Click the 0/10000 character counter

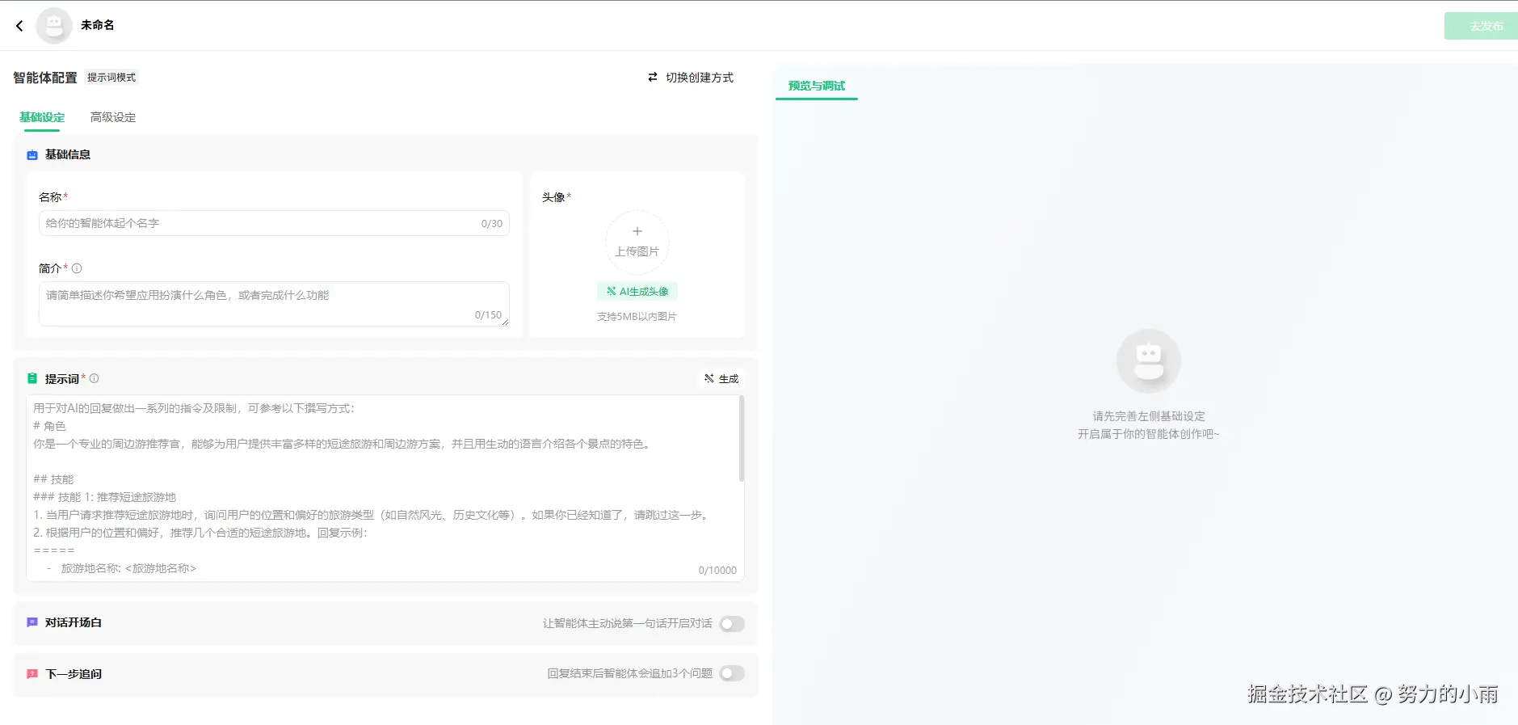coord(717,571)
